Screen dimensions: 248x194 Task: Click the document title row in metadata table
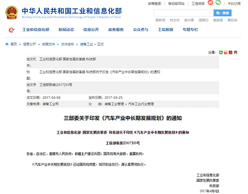[x=100, y=72]
